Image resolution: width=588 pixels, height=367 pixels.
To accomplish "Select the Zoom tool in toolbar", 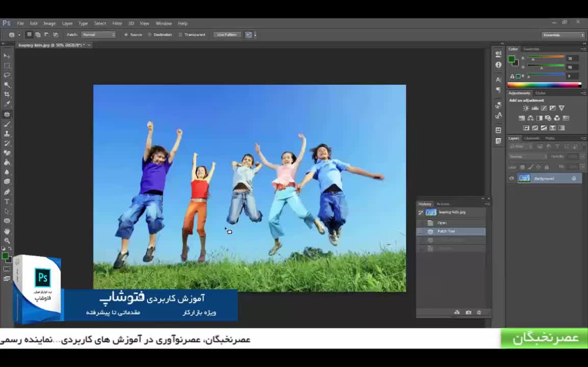I will click(x=7, y=240).
